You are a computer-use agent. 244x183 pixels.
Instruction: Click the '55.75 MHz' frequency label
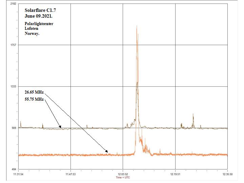pos(34,99)
